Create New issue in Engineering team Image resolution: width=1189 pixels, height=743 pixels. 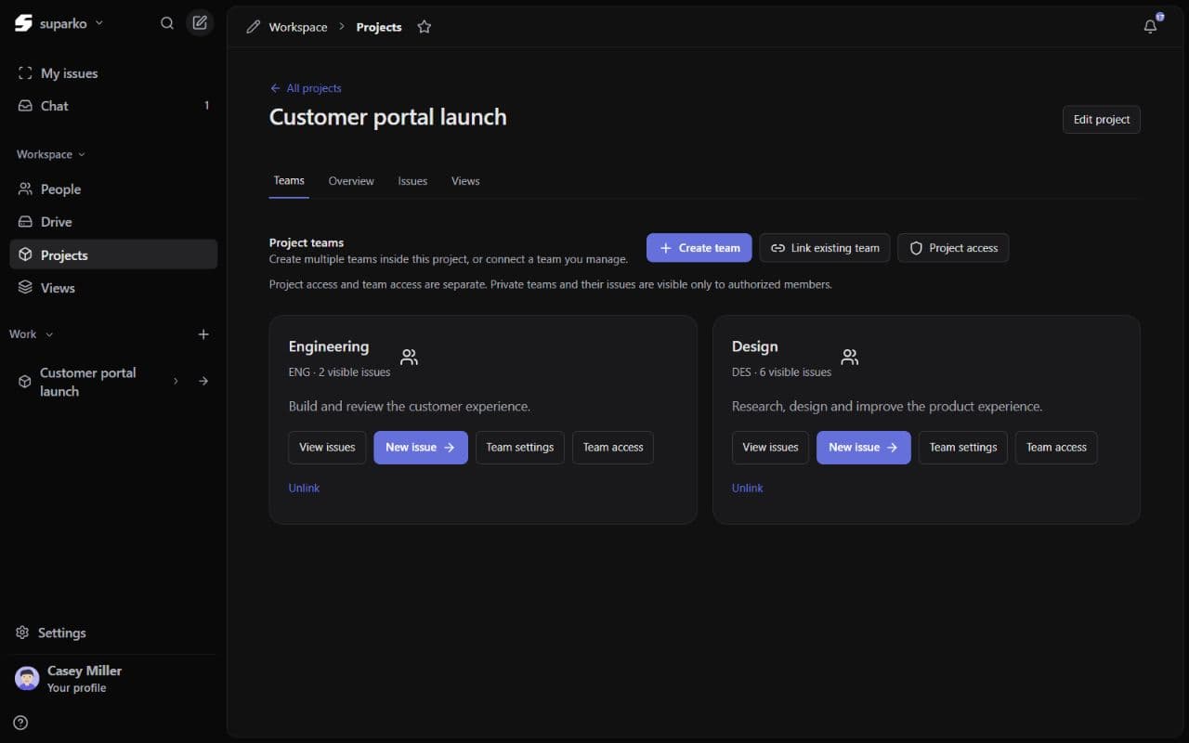pos(421,447)
